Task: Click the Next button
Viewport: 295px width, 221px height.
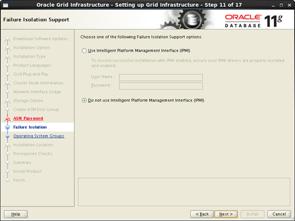Action: pyautogui.click(x=226, y=214)
